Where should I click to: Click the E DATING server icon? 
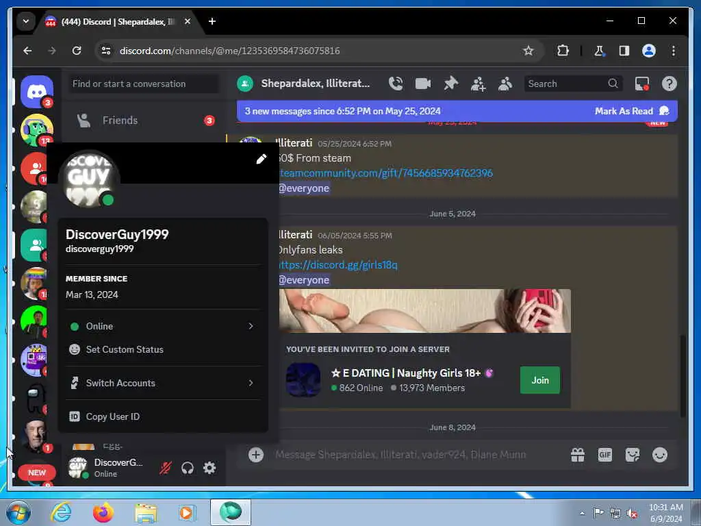pyautogui.click(x=303, y=379)
